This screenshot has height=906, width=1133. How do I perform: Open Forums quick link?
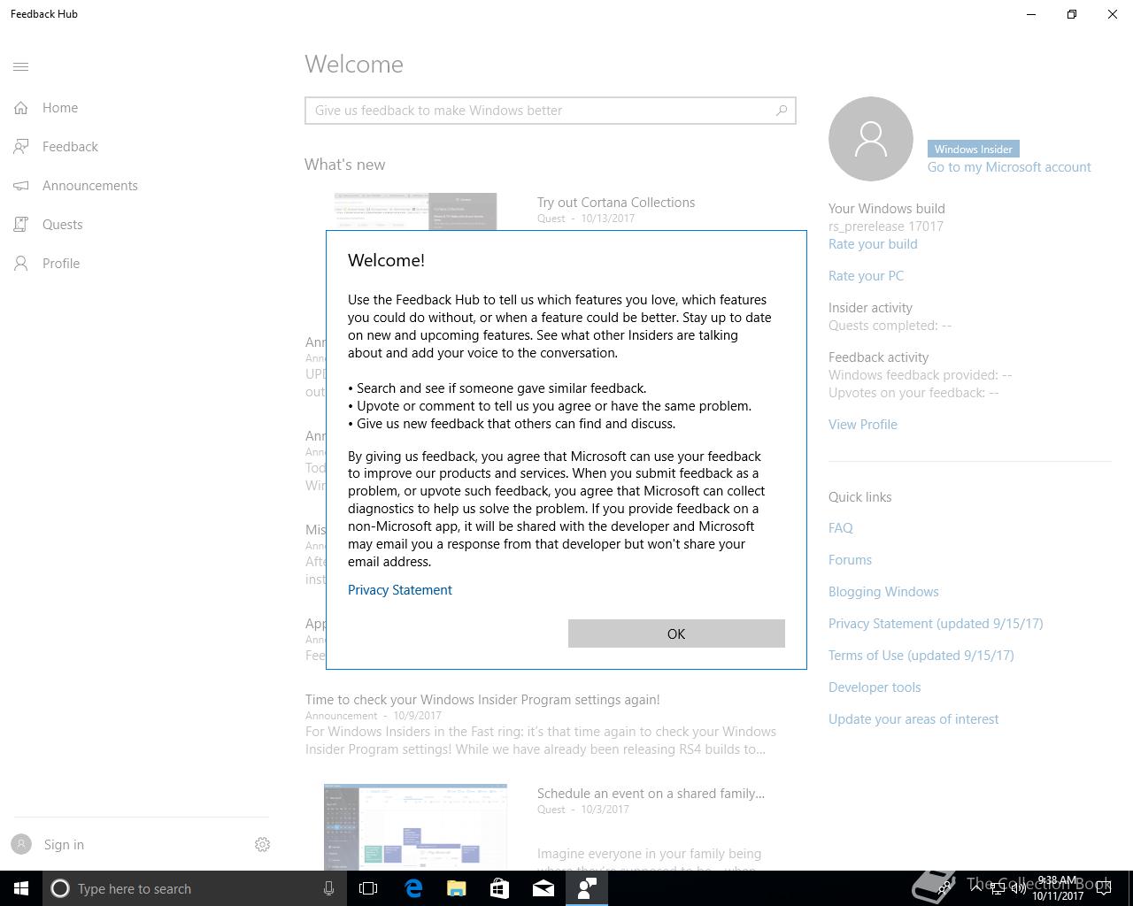850,560
